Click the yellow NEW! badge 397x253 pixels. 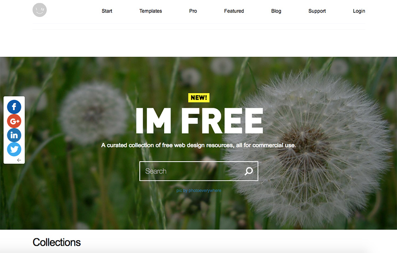click(x=199, y=97)
